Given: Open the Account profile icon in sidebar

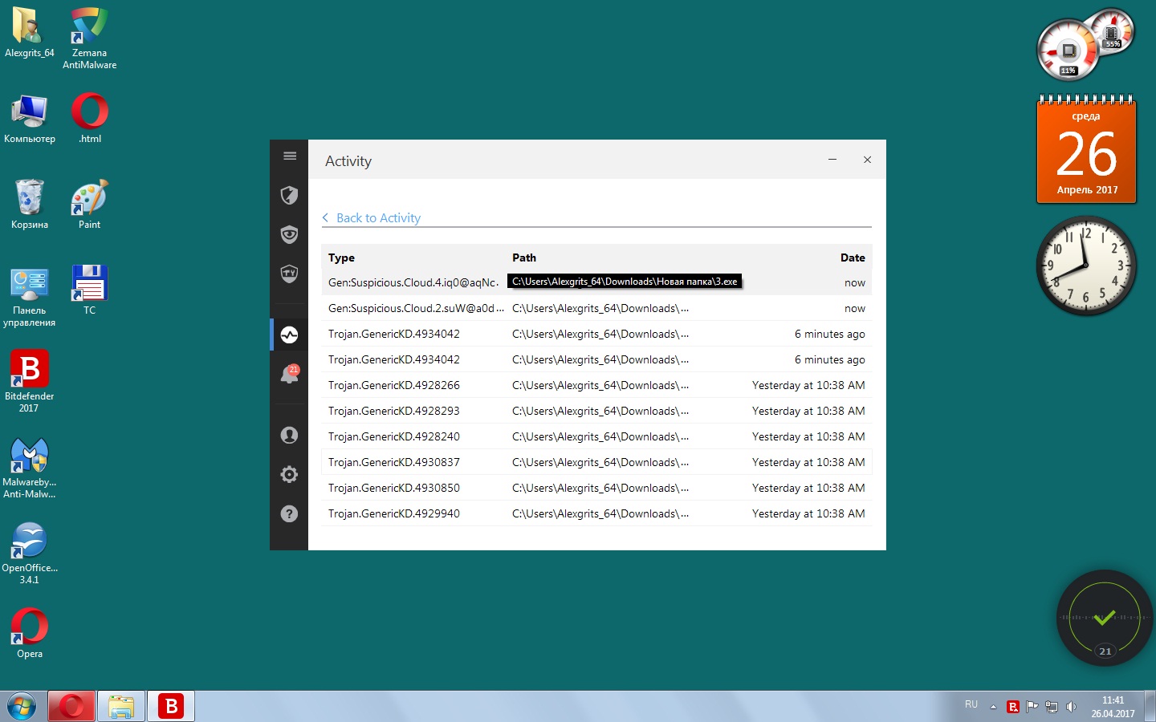Looking at the screenshot, I should (290, 435).
